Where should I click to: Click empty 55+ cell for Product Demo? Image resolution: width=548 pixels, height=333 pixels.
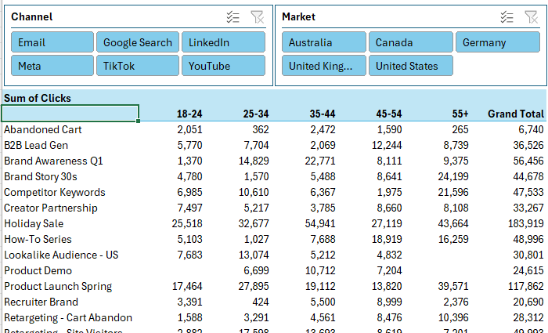click(x=437, y=271)
